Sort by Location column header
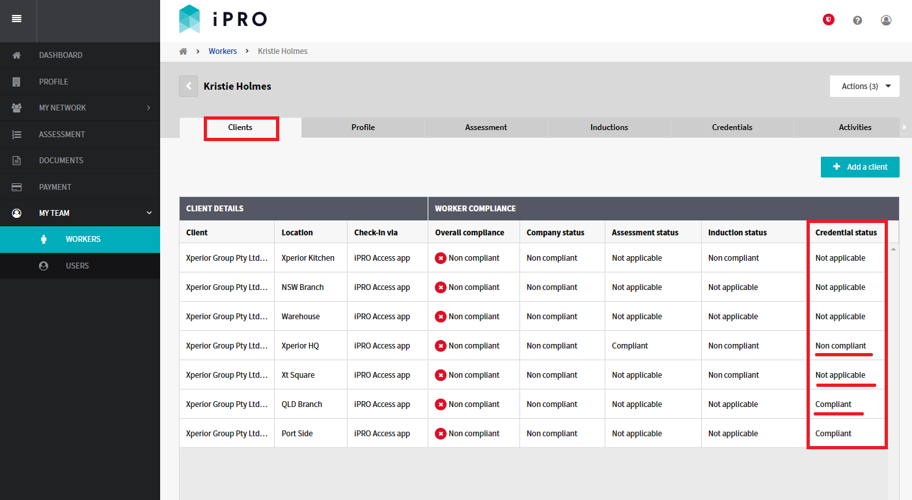The height and width of the screenshot is (500, 912). point(311,232)
